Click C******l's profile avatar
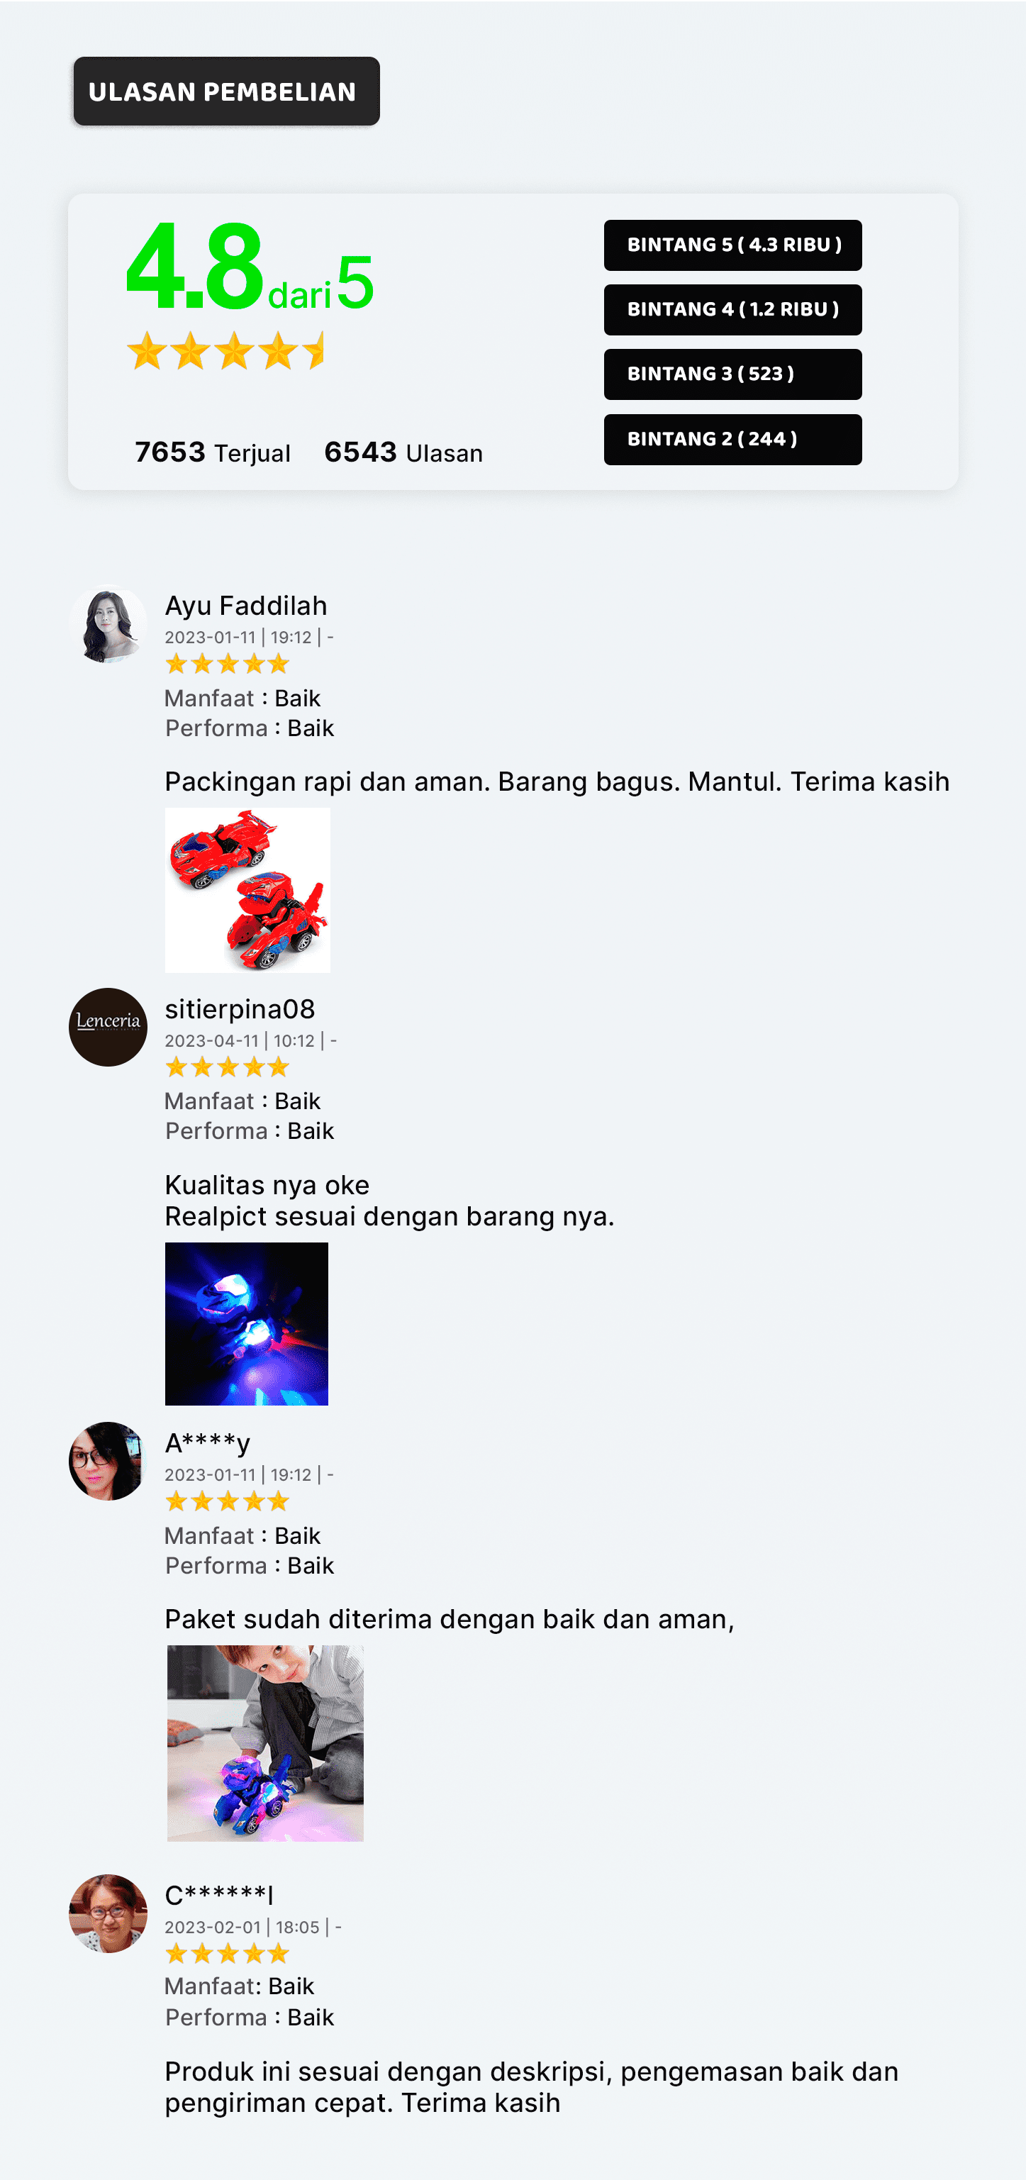1026x2180 pixels. tap(107, 1913)
